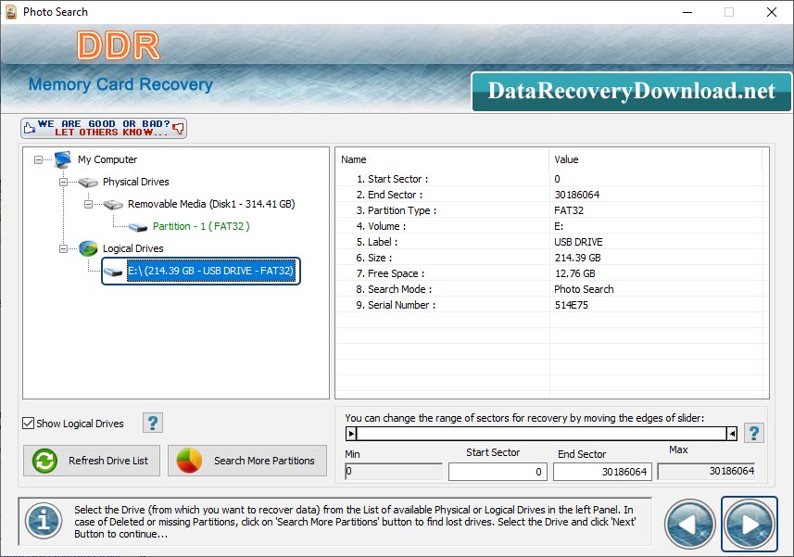Click the left edge handle of sector slider
The height and width of the screenshot is (557, 794).
pyautogui.click(x=351, y=434)
